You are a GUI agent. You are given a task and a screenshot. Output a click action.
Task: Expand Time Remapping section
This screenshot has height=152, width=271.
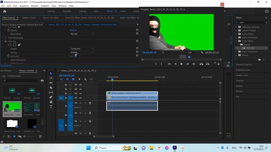3,38
